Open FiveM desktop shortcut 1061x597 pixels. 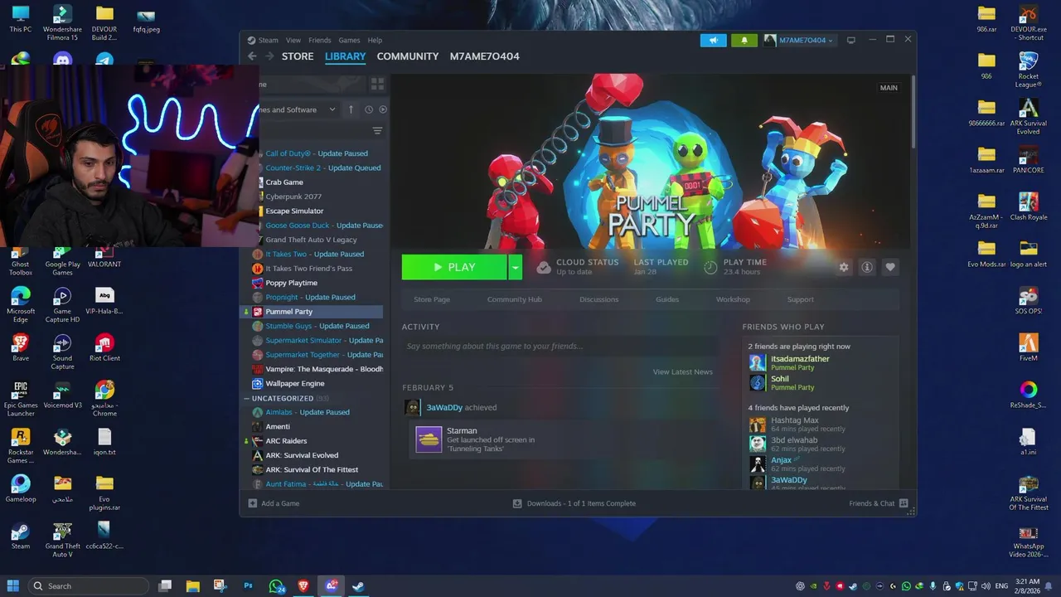1029,347
